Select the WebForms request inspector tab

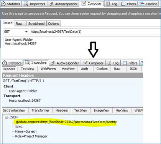point(48,69)
